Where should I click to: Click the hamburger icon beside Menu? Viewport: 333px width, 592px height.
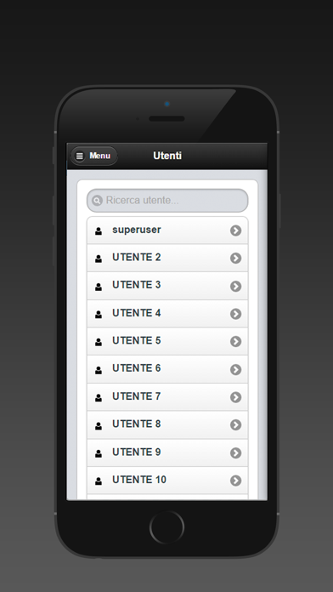pyautogui.click(x=80, y=156)
